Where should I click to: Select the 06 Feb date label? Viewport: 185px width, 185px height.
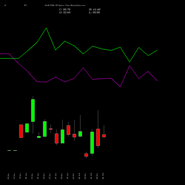103,176
